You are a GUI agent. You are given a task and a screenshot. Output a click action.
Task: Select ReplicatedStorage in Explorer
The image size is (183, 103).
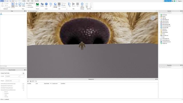pyautogui.click(x=166, y=24)
